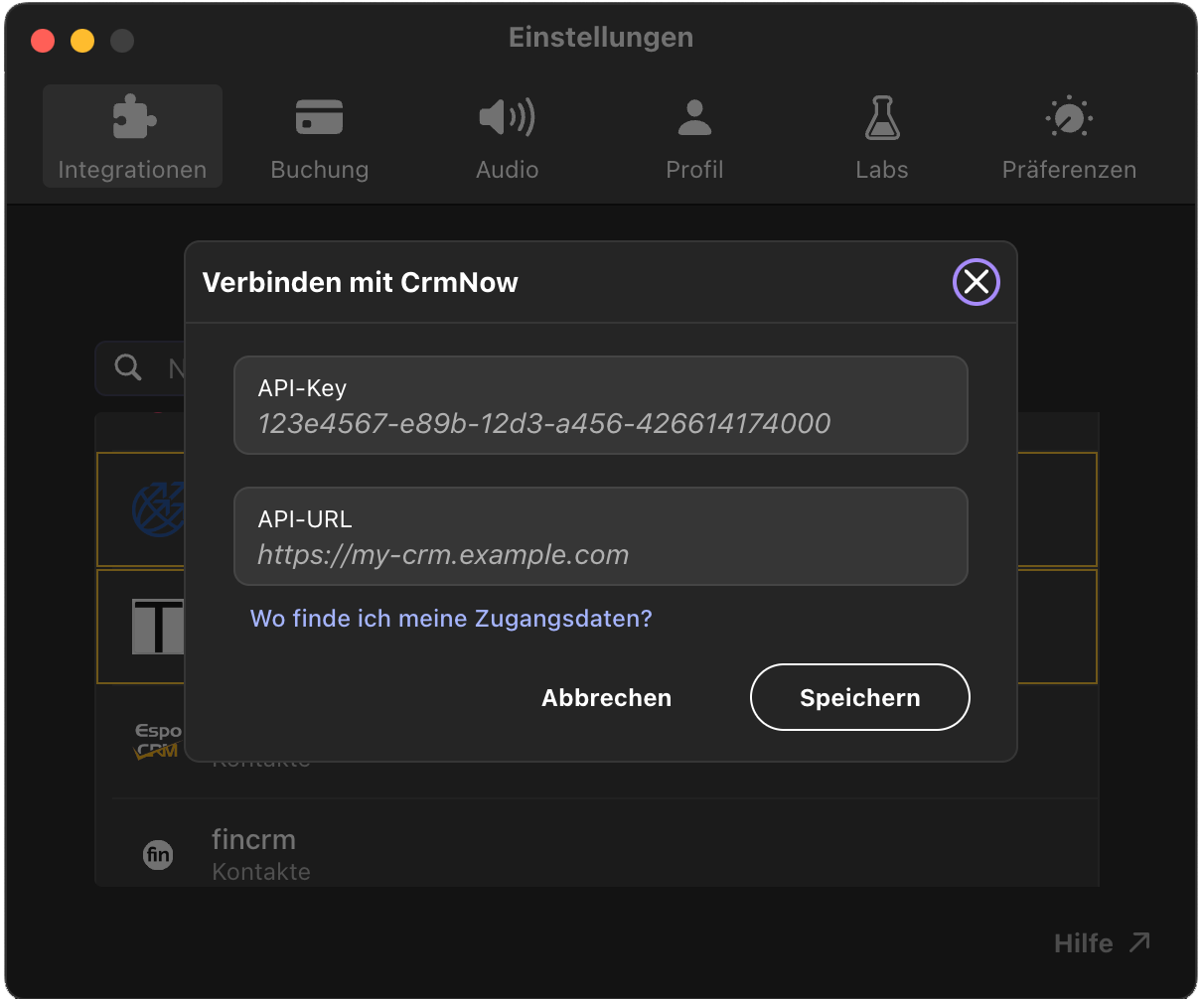The height and width of the screenshot is (999, 1203).
Task: Switch to the Buchung tab
Action: point(320,170)
